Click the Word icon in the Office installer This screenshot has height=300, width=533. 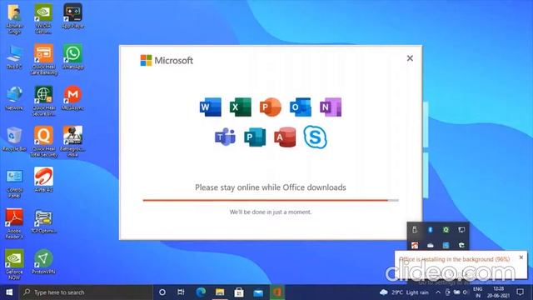[x=211, y=107]
